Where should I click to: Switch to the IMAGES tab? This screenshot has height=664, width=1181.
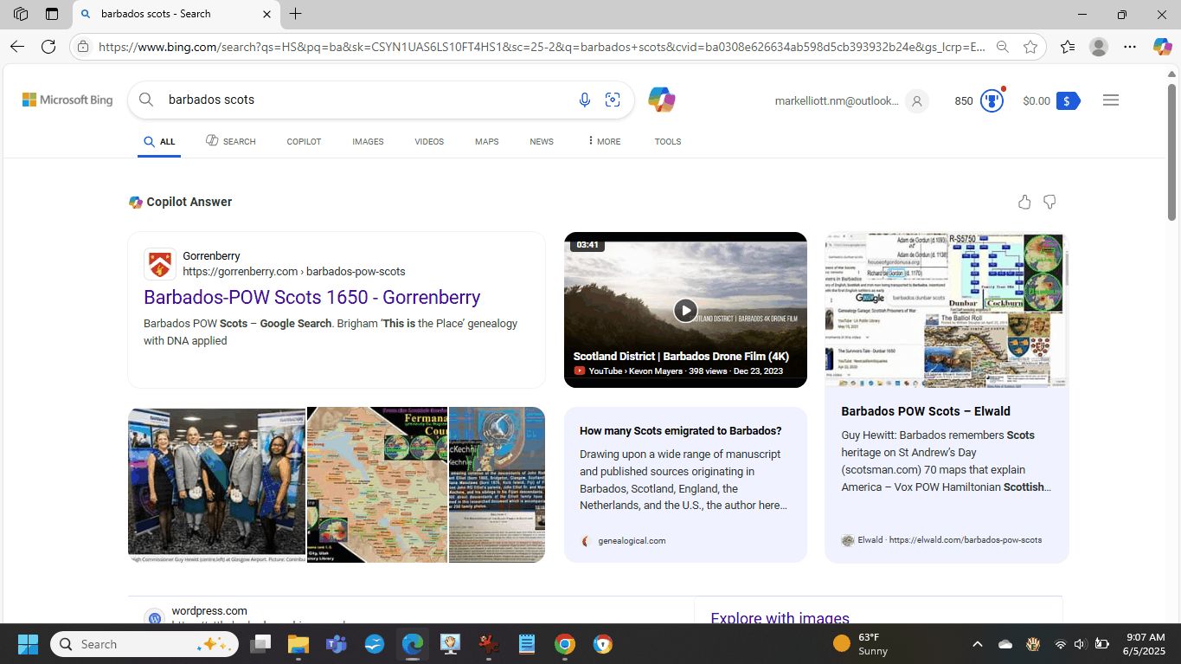pyautogui.click(x=368, y=141)
